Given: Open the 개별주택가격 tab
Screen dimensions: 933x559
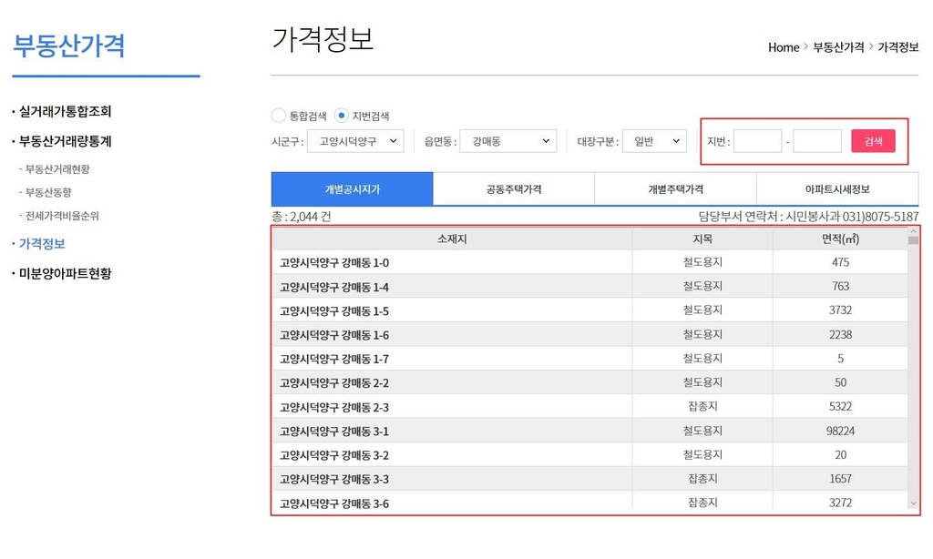Looking at the screenshot, I should (x=675, y=189).
